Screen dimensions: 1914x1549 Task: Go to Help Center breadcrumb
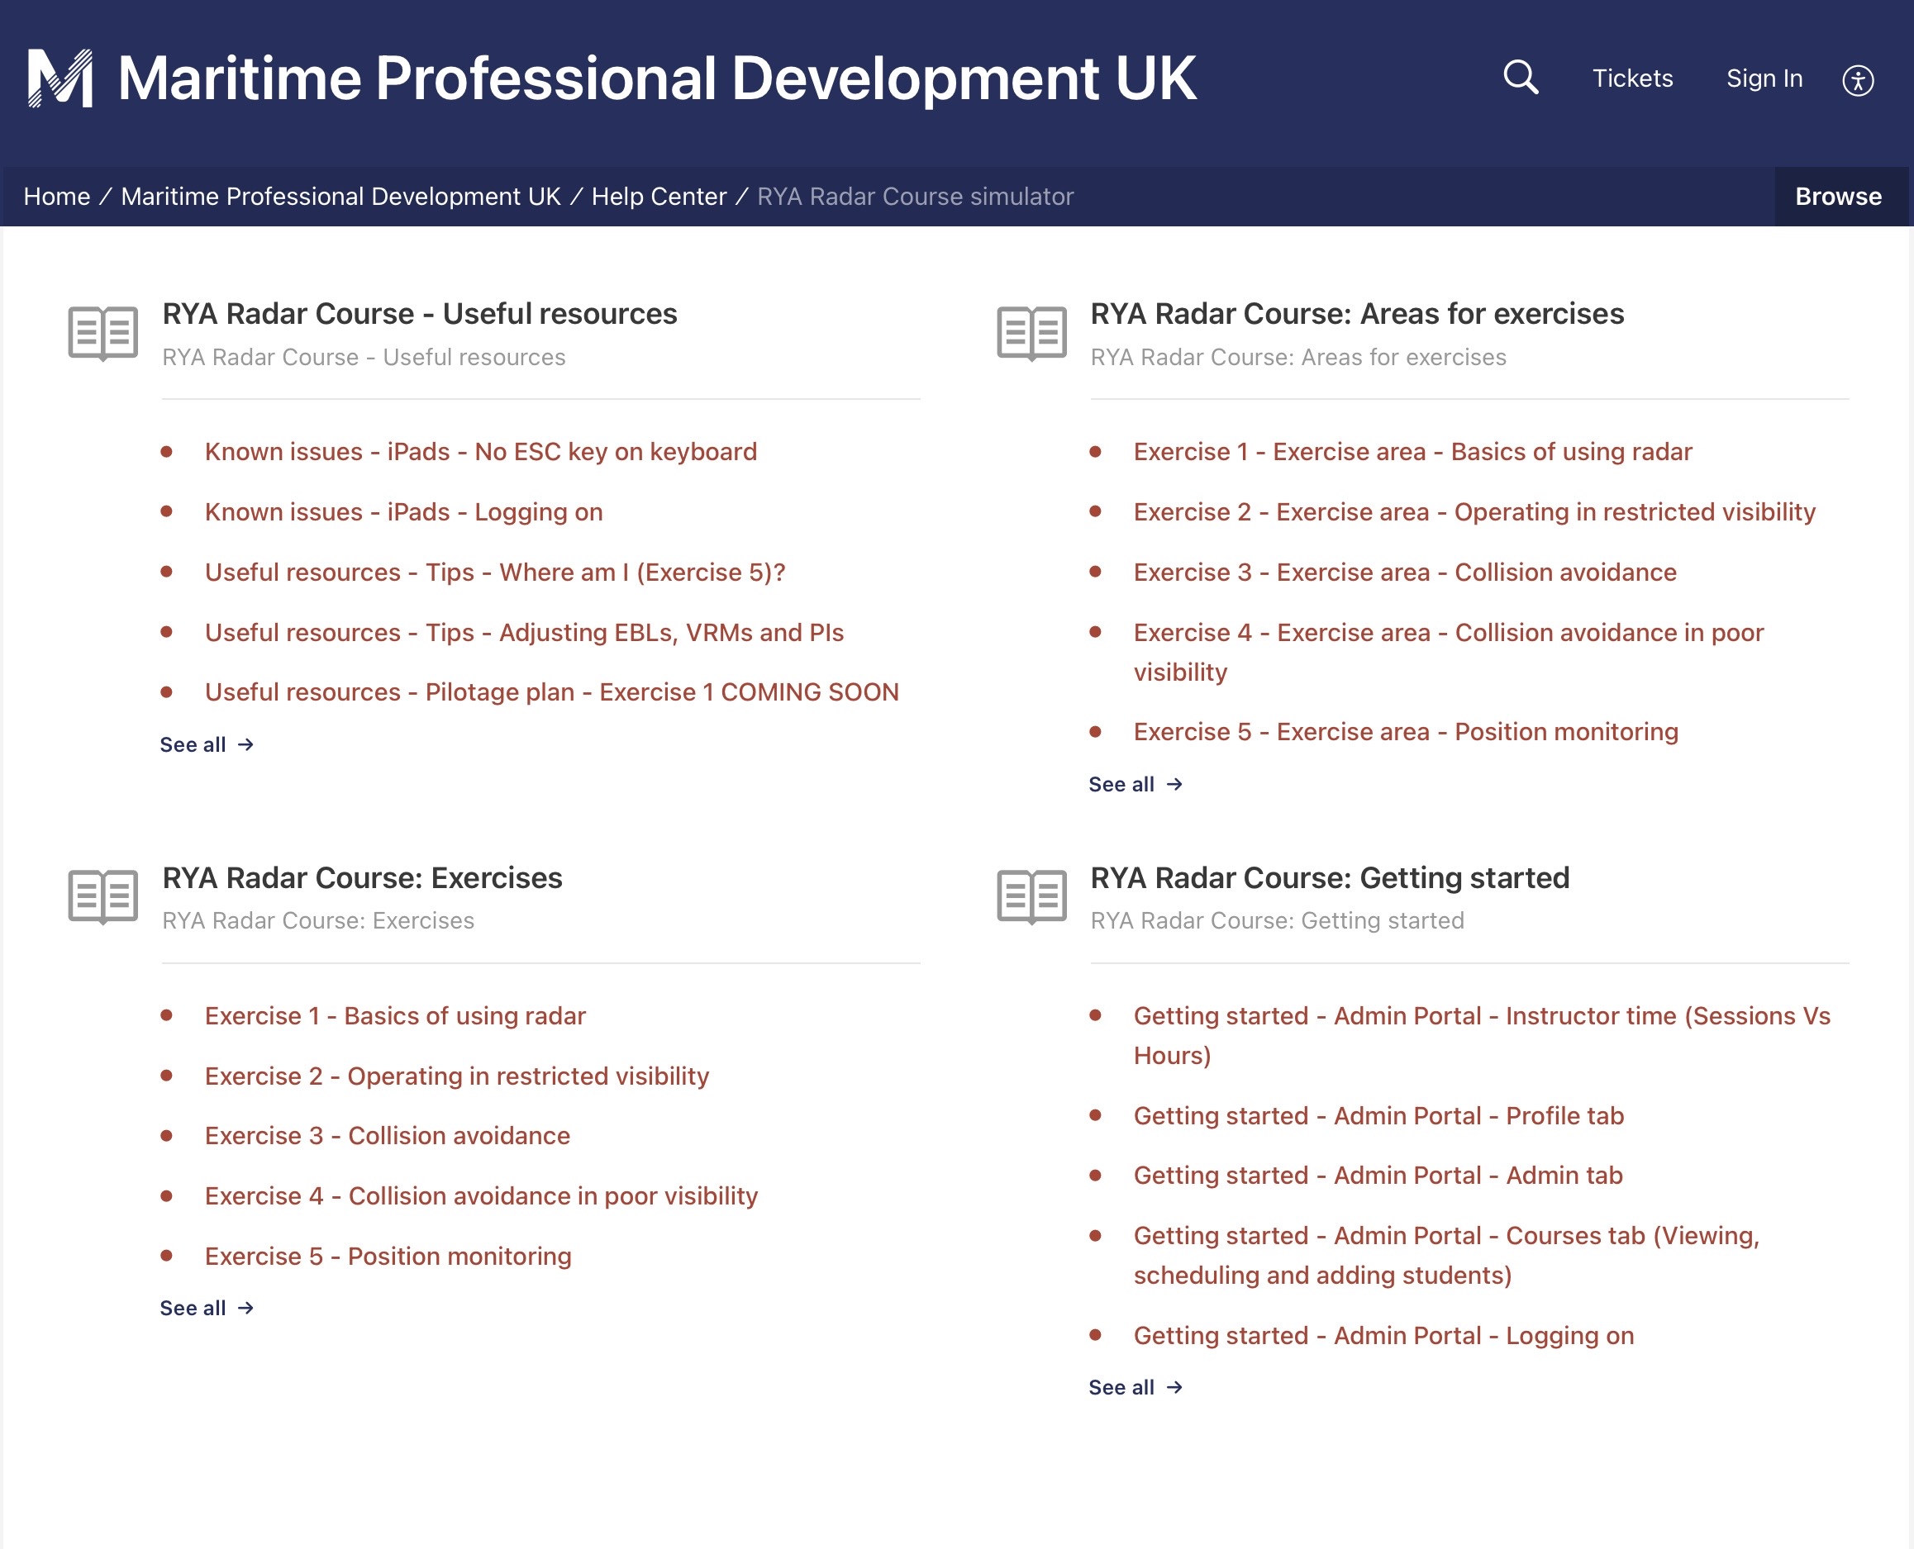click(x=658, y=197)
